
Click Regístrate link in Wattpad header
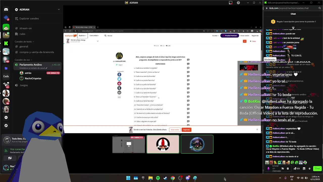pos(255,36)
